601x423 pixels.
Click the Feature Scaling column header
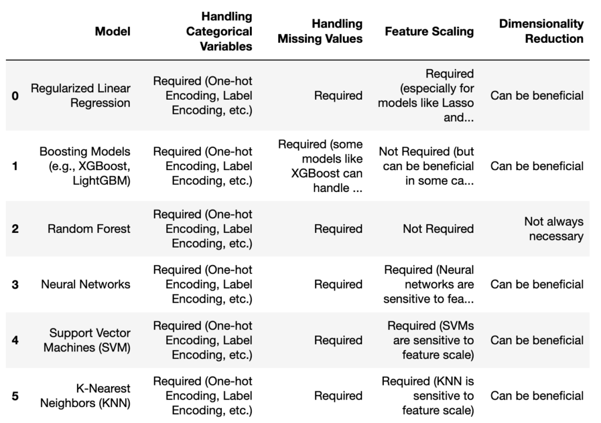coord(429,31)
